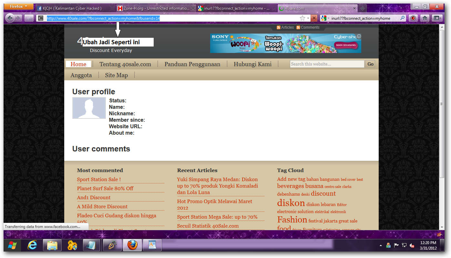
Task: Click the user profile avatar image
Action: [89, 108]
